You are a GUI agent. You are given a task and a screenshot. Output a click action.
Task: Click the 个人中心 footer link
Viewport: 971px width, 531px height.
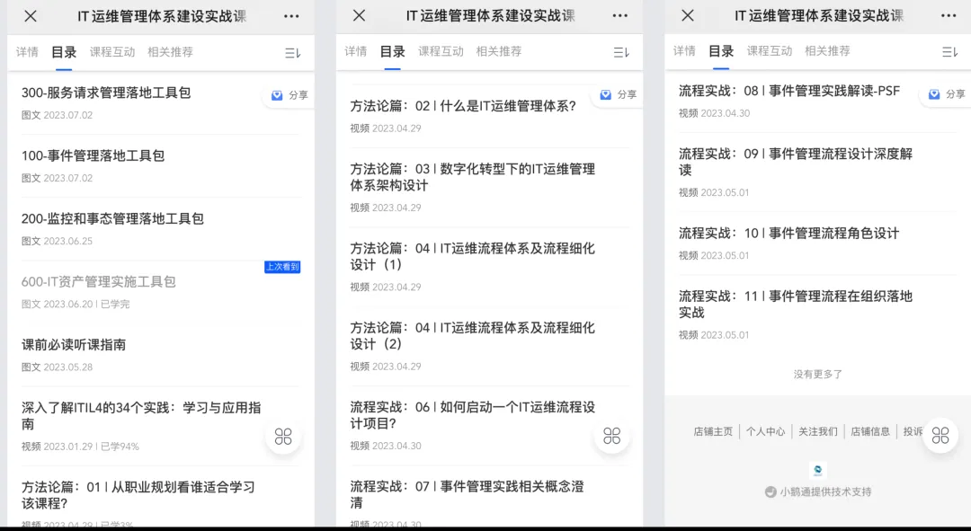(765, 431)
